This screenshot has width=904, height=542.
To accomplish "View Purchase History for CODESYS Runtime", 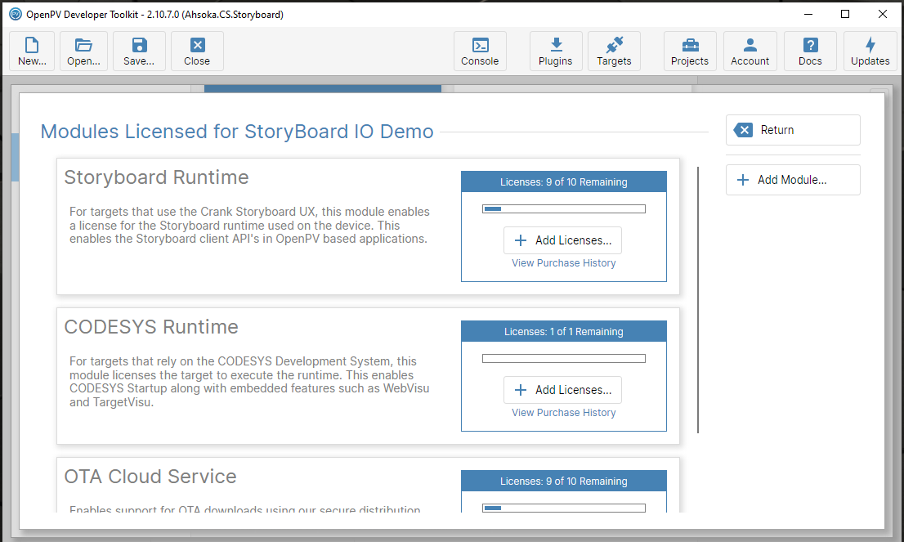I will coord(564,413).
